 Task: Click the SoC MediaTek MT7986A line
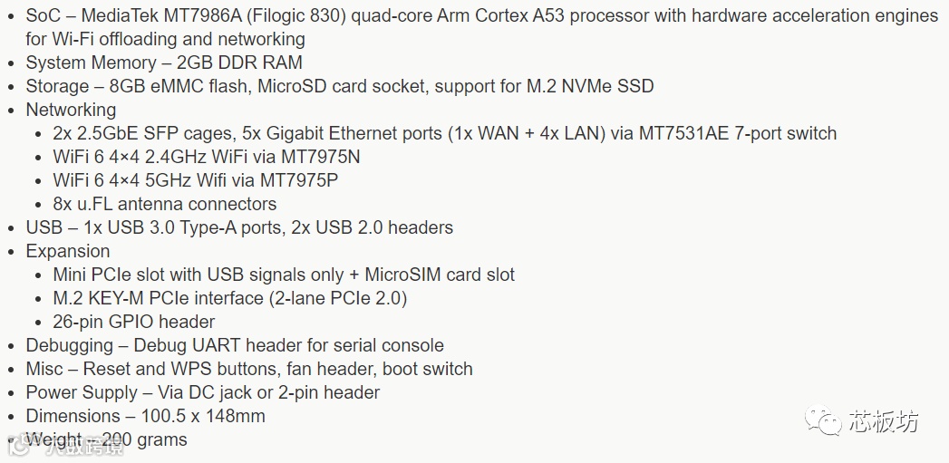click(482, 27)
